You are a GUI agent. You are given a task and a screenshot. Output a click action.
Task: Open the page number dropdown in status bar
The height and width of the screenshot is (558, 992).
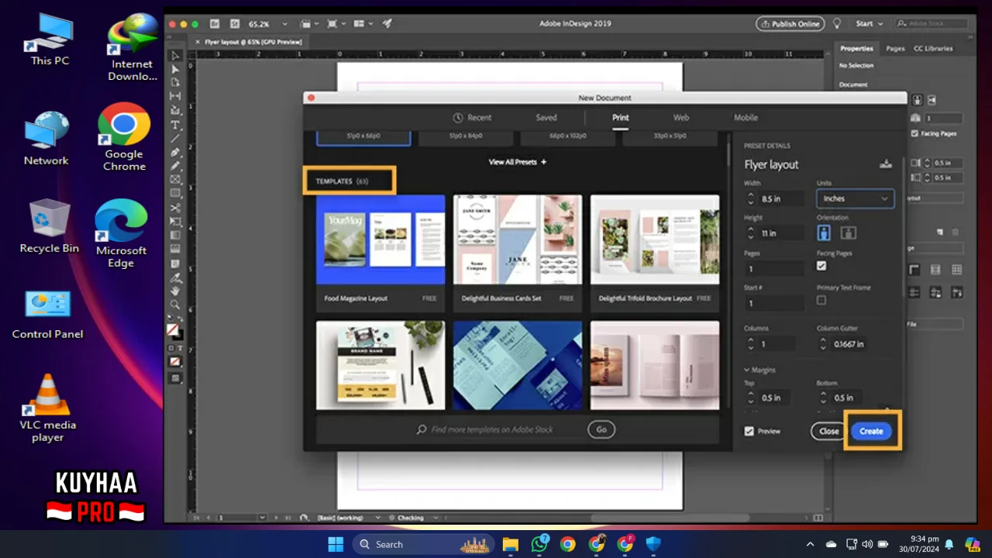pos(262,518)
